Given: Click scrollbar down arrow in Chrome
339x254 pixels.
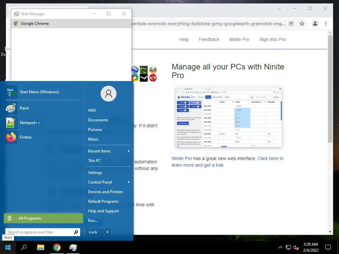Looking at the screenshot, I should coord(330,232).
